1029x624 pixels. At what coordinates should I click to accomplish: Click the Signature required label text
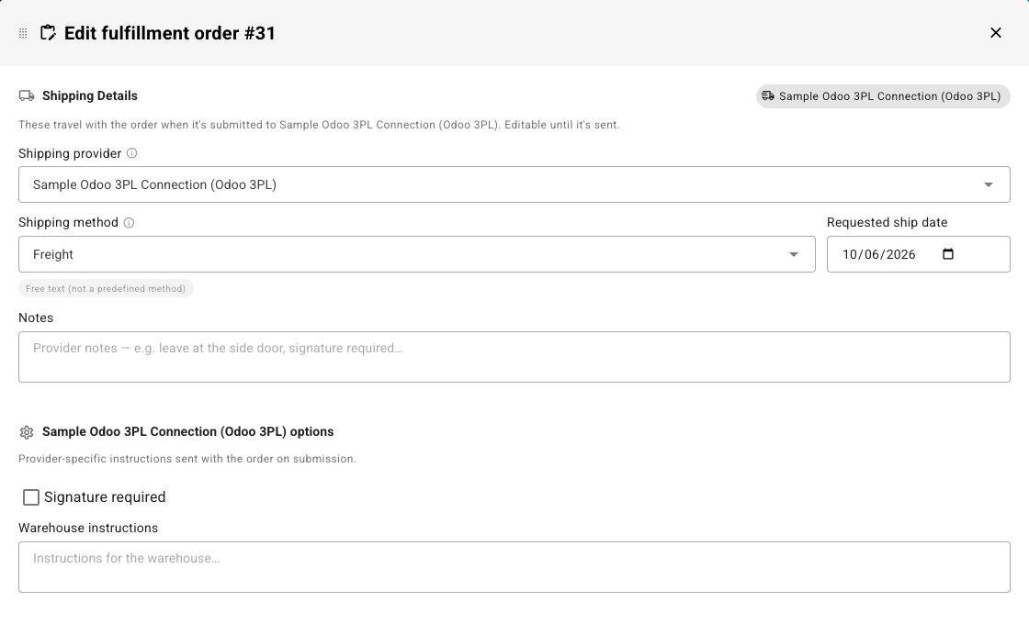tap(105, 497)
